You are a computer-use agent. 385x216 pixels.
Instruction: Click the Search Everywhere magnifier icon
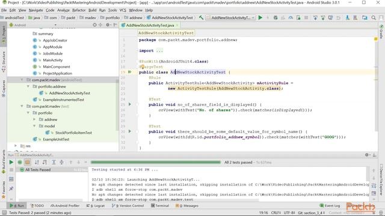pos(374,17)
